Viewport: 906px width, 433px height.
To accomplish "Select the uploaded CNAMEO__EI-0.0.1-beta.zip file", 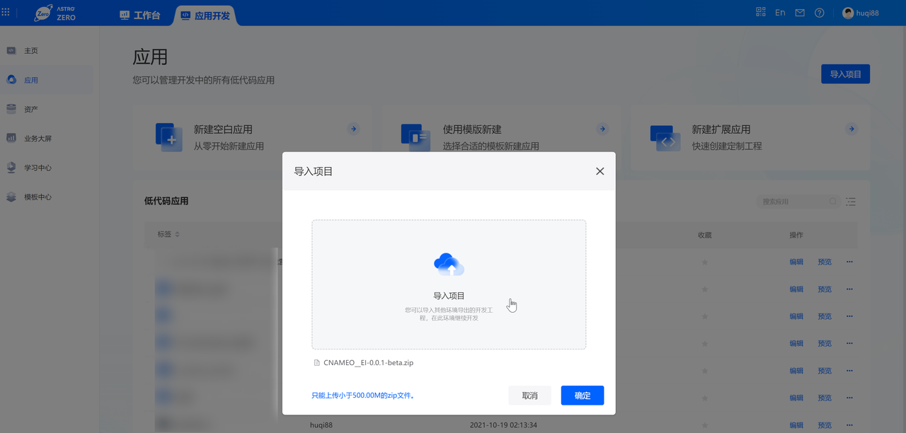I will 364,362.
